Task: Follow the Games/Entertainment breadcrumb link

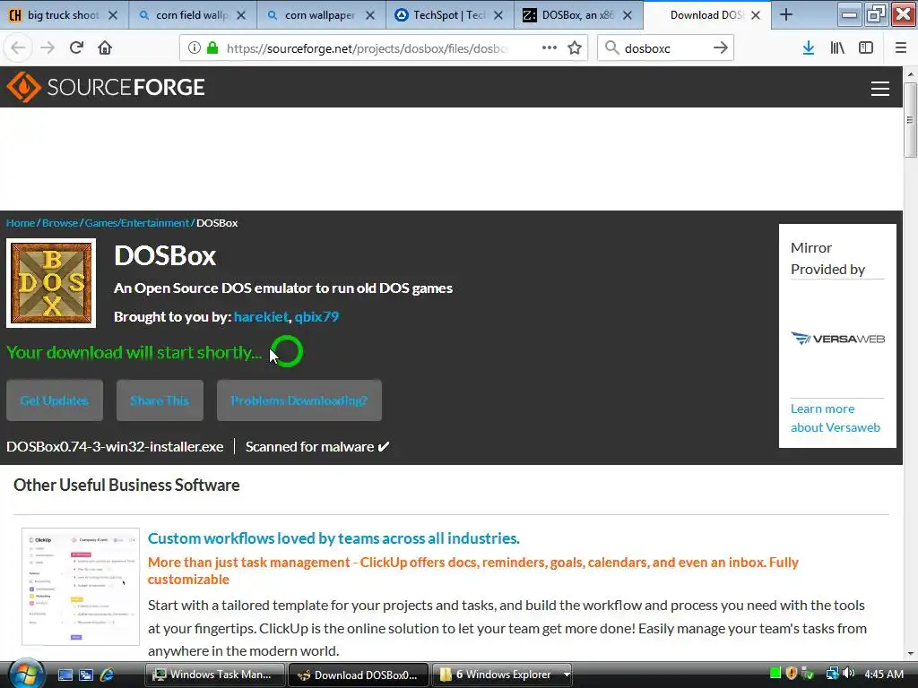Action: pyautogui.click(x=137, y=223)
